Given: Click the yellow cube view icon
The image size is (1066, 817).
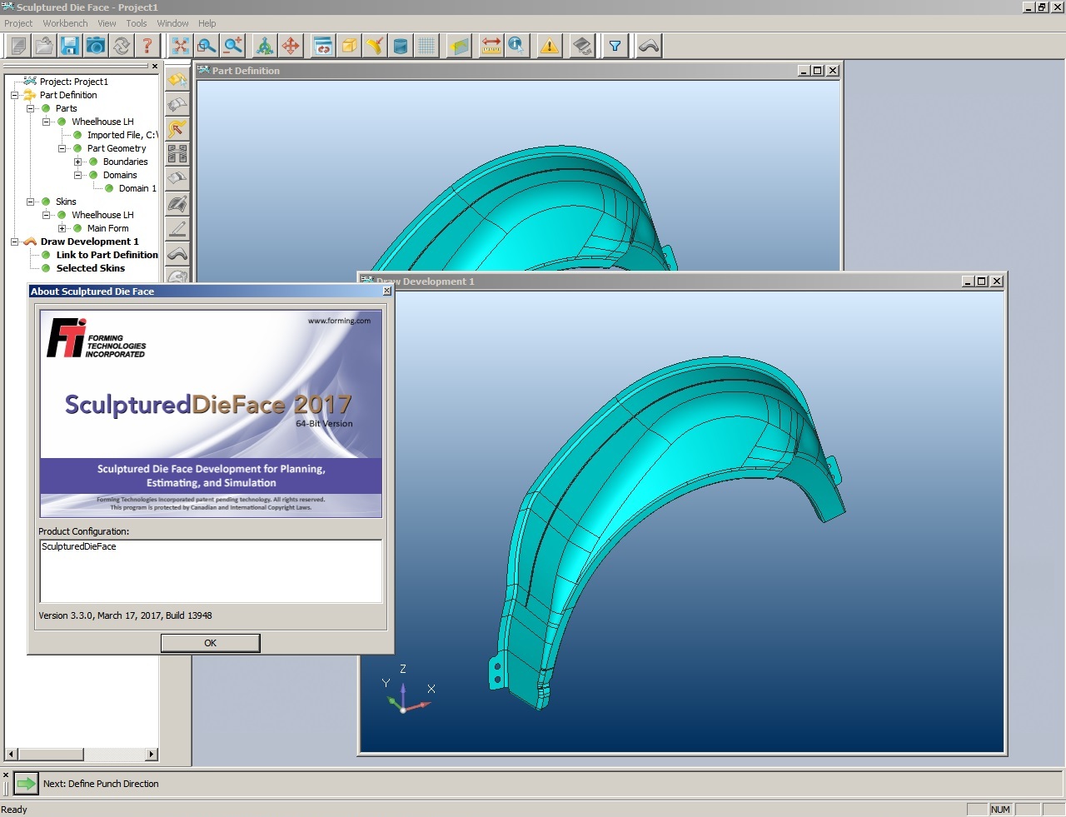Looking at the screenshot, I should [349, 46].
